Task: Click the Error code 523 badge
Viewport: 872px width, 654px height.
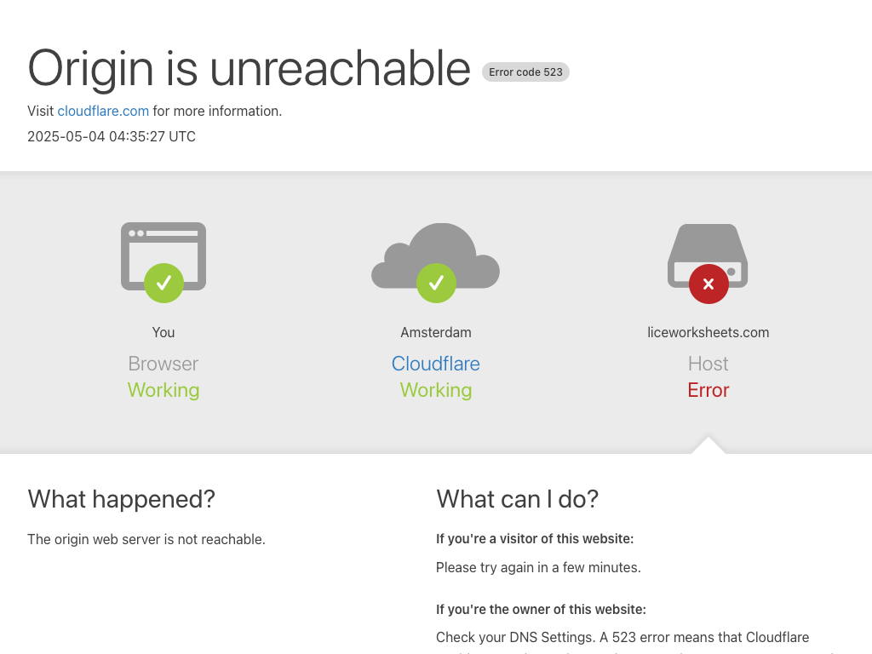Action: 525,72
